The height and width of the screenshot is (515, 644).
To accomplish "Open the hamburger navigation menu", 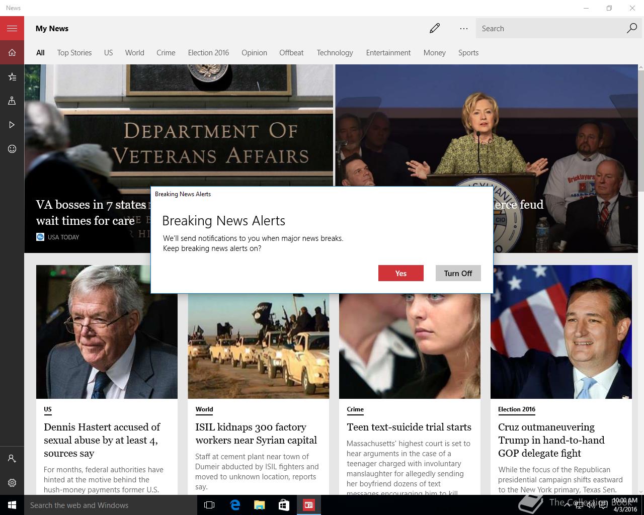I will point(12,28).
